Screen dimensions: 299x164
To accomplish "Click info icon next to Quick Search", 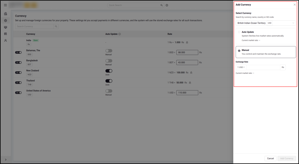I will click(x=167, y=5).
